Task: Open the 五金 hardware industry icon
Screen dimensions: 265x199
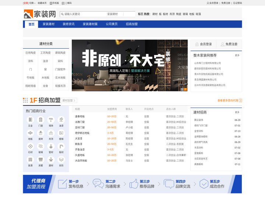Action: point(31,120)
